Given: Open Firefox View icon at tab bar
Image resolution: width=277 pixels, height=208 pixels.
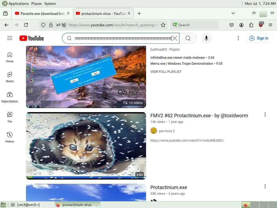Looking at the screenshot, I should point(5,14).
